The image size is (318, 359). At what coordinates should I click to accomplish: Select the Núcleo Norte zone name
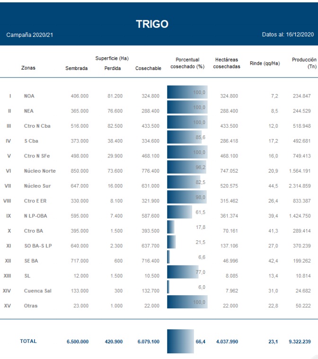pyautogui.click(x=40, y=171)
